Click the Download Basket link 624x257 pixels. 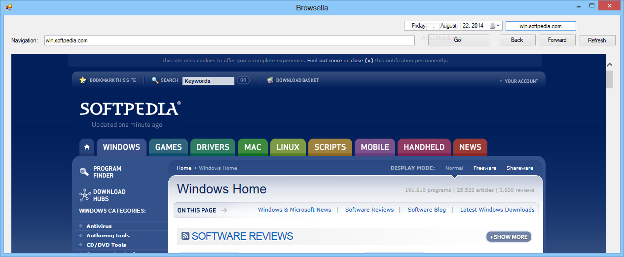(297, 80)
